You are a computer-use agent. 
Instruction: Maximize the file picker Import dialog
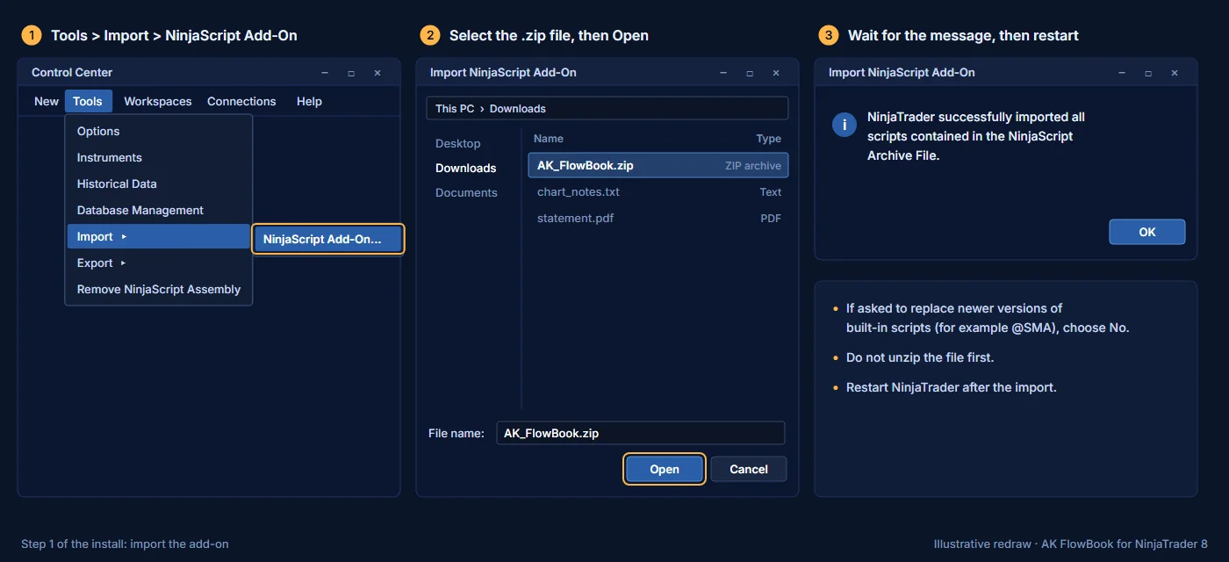[x=750, y=73]
